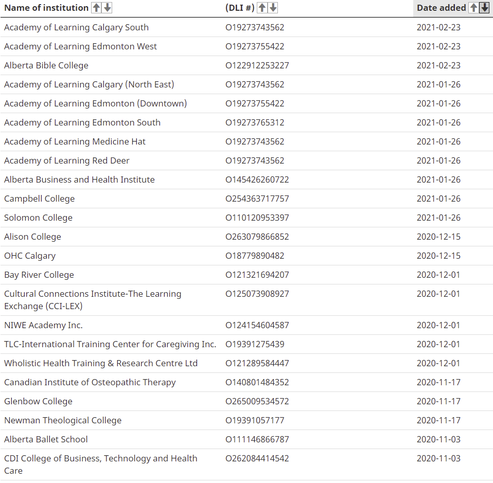Select 'CDI College of Business, Technology and Health Care'
Viewport: 493px width, 483px height.
pos(101,464)
